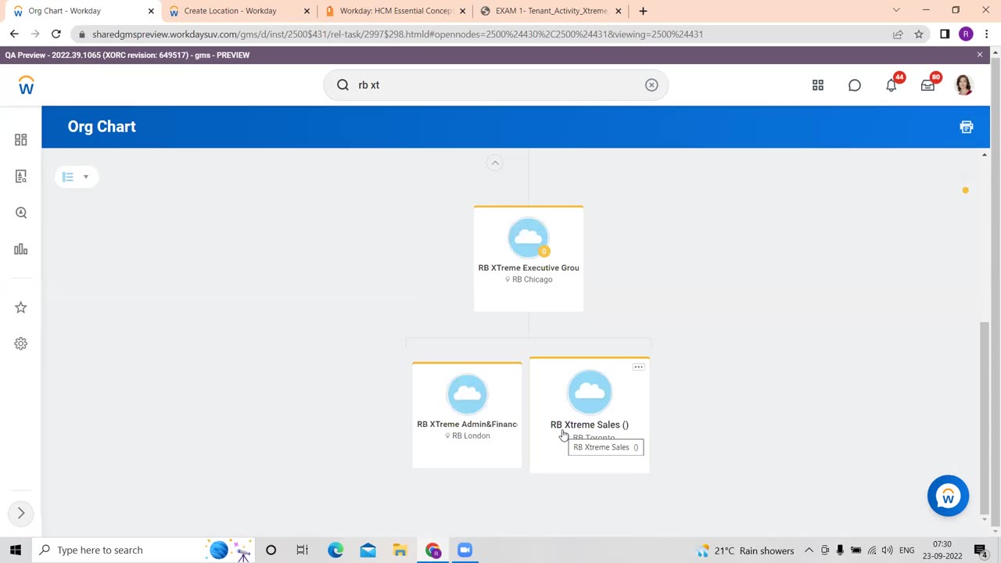Reload the current page
The height and width of the screenshot is (563, 1001).
click(x=56, y=34)
